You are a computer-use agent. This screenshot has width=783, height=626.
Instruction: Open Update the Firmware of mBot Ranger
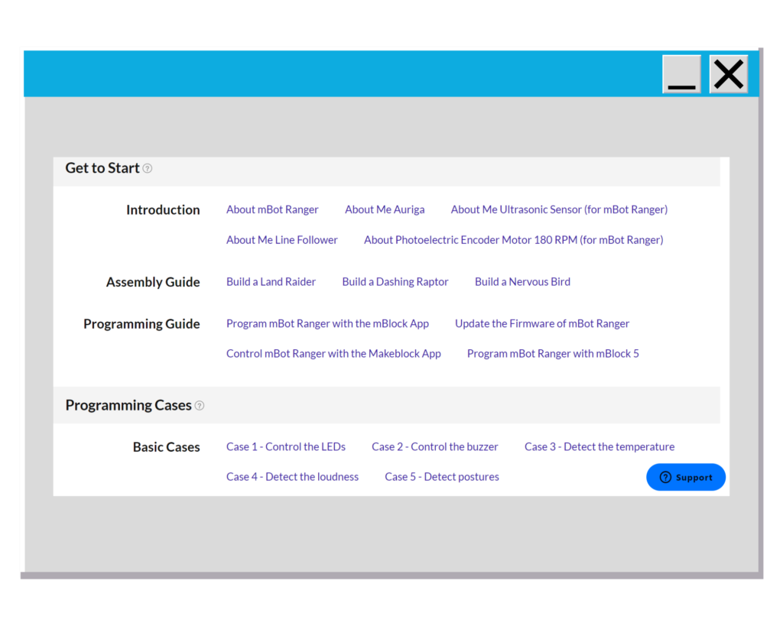(542, 324)
